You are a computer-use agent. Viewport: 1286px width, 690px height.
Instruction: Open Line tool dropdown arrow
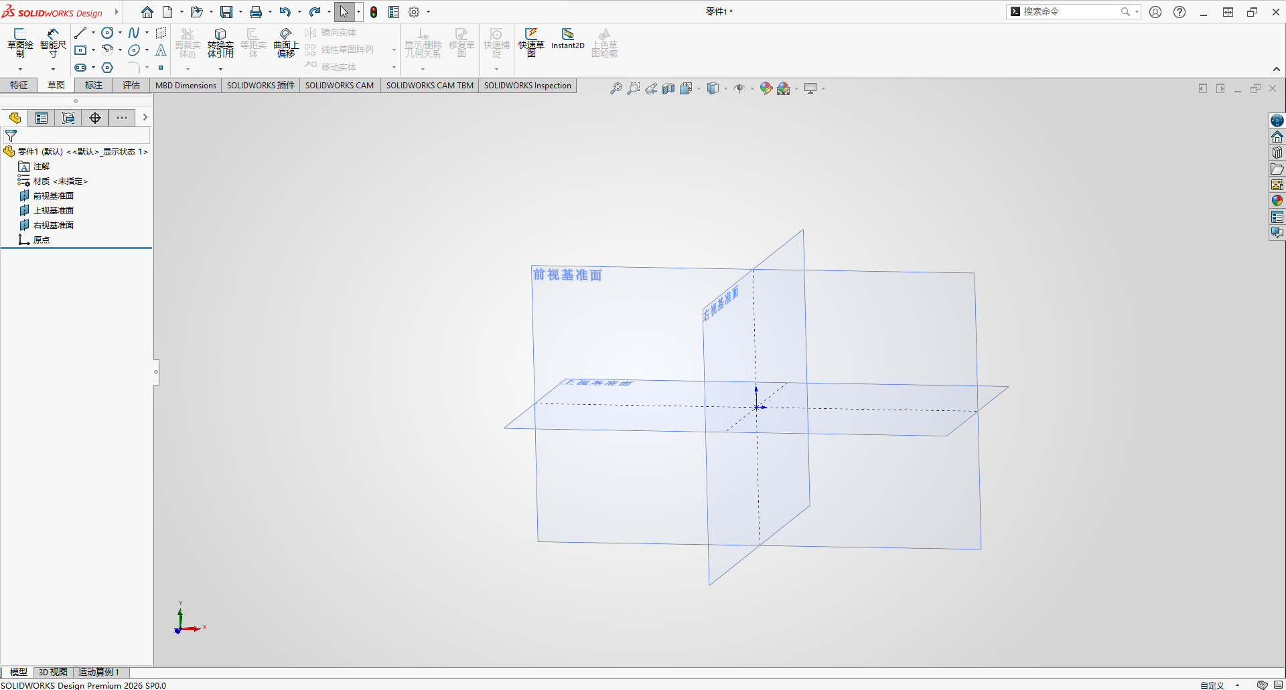click(93, 33)
